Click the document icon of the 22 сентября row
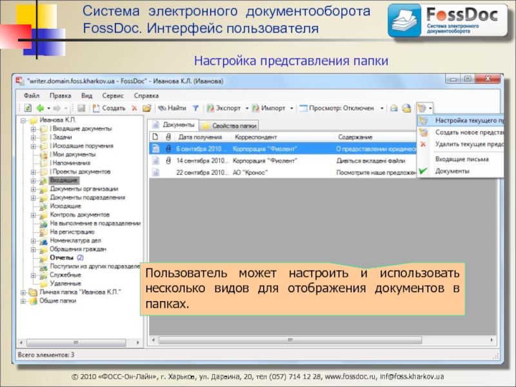Screen dimensions: 516x387 click(155, 172)
